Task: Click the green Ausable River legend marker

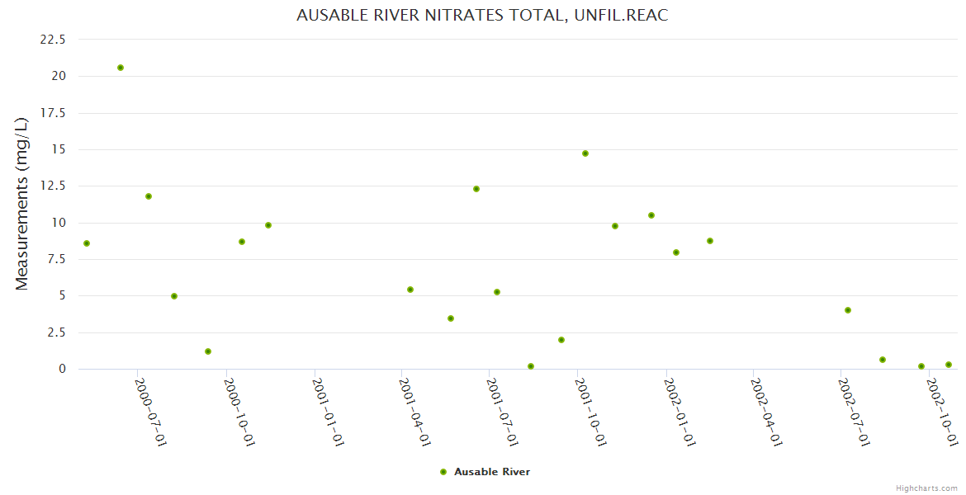Action: tap(443, 472)
